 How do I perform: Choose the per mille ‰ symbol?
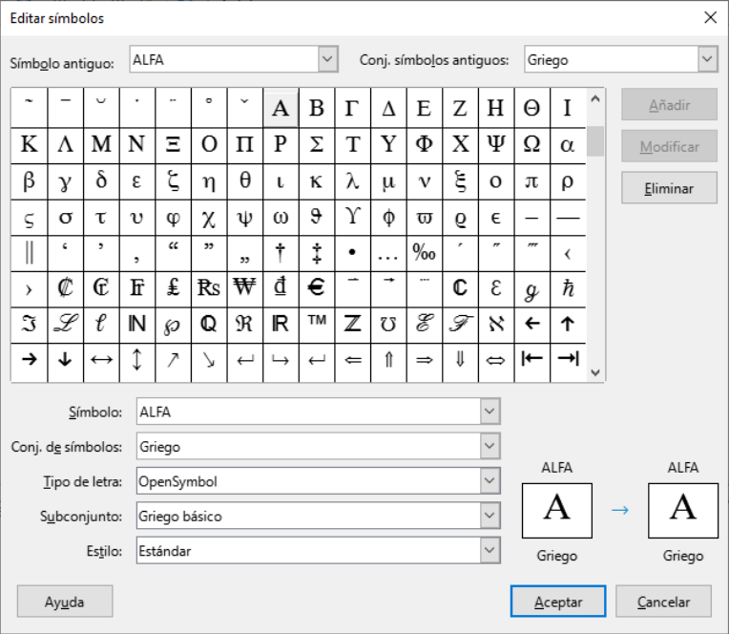[x=424, y=253]
